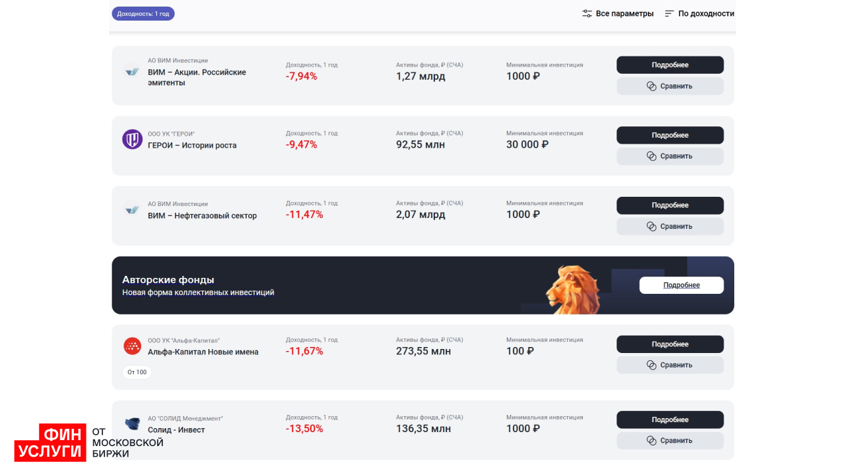The image size is (846, 476).
Task: Click 'Подробнее' in the Авторские фонды banner
Action: [682, 285]
